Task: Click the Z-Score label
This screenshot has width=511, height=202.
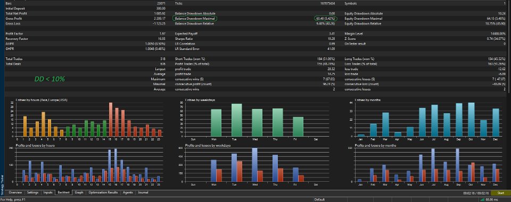Action: click(x=350, y=39)
